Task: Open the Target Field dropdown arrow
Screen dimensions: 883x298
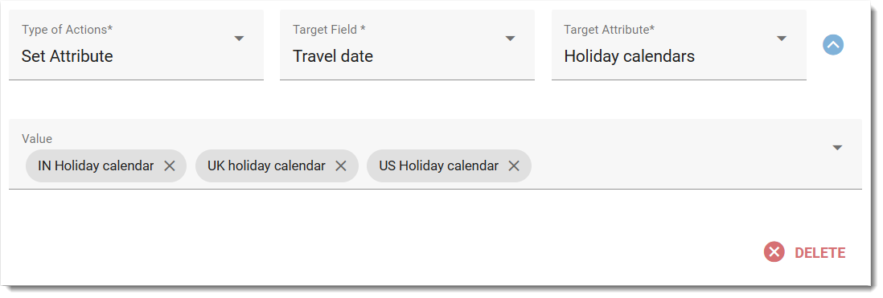Action: tap(510, 39)
